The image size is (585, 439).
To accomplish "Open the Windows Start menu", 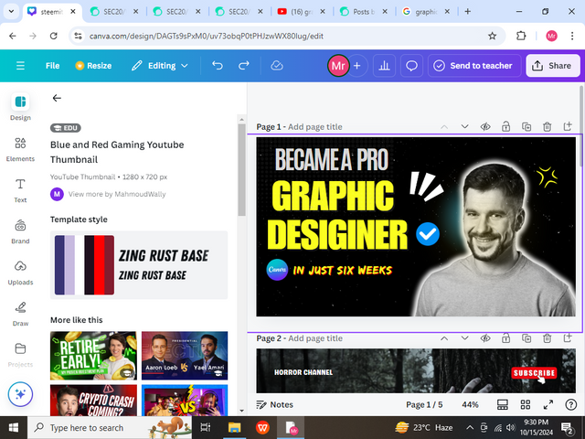I will coord(14,428).
